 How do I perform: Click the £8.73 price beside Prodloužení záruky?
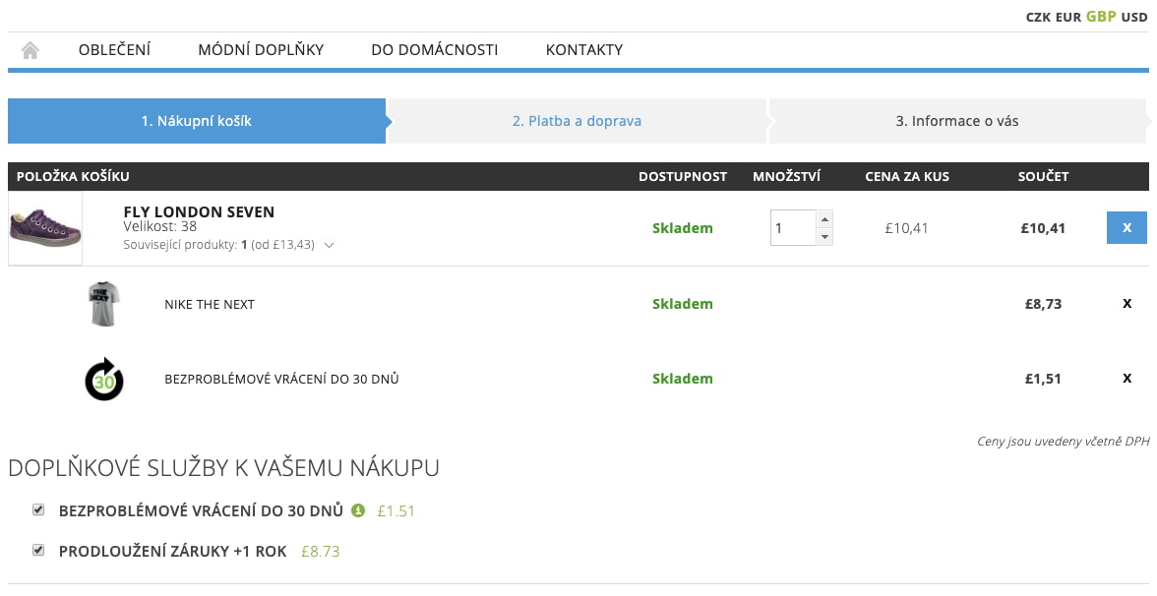(x=321, y=551)
